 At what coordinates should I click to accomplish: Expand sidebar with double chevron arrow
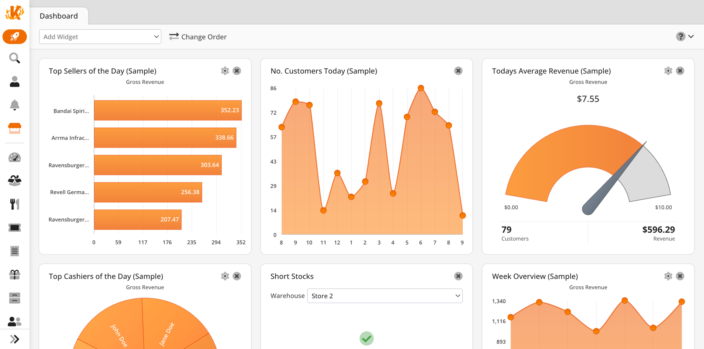point(15,339)
